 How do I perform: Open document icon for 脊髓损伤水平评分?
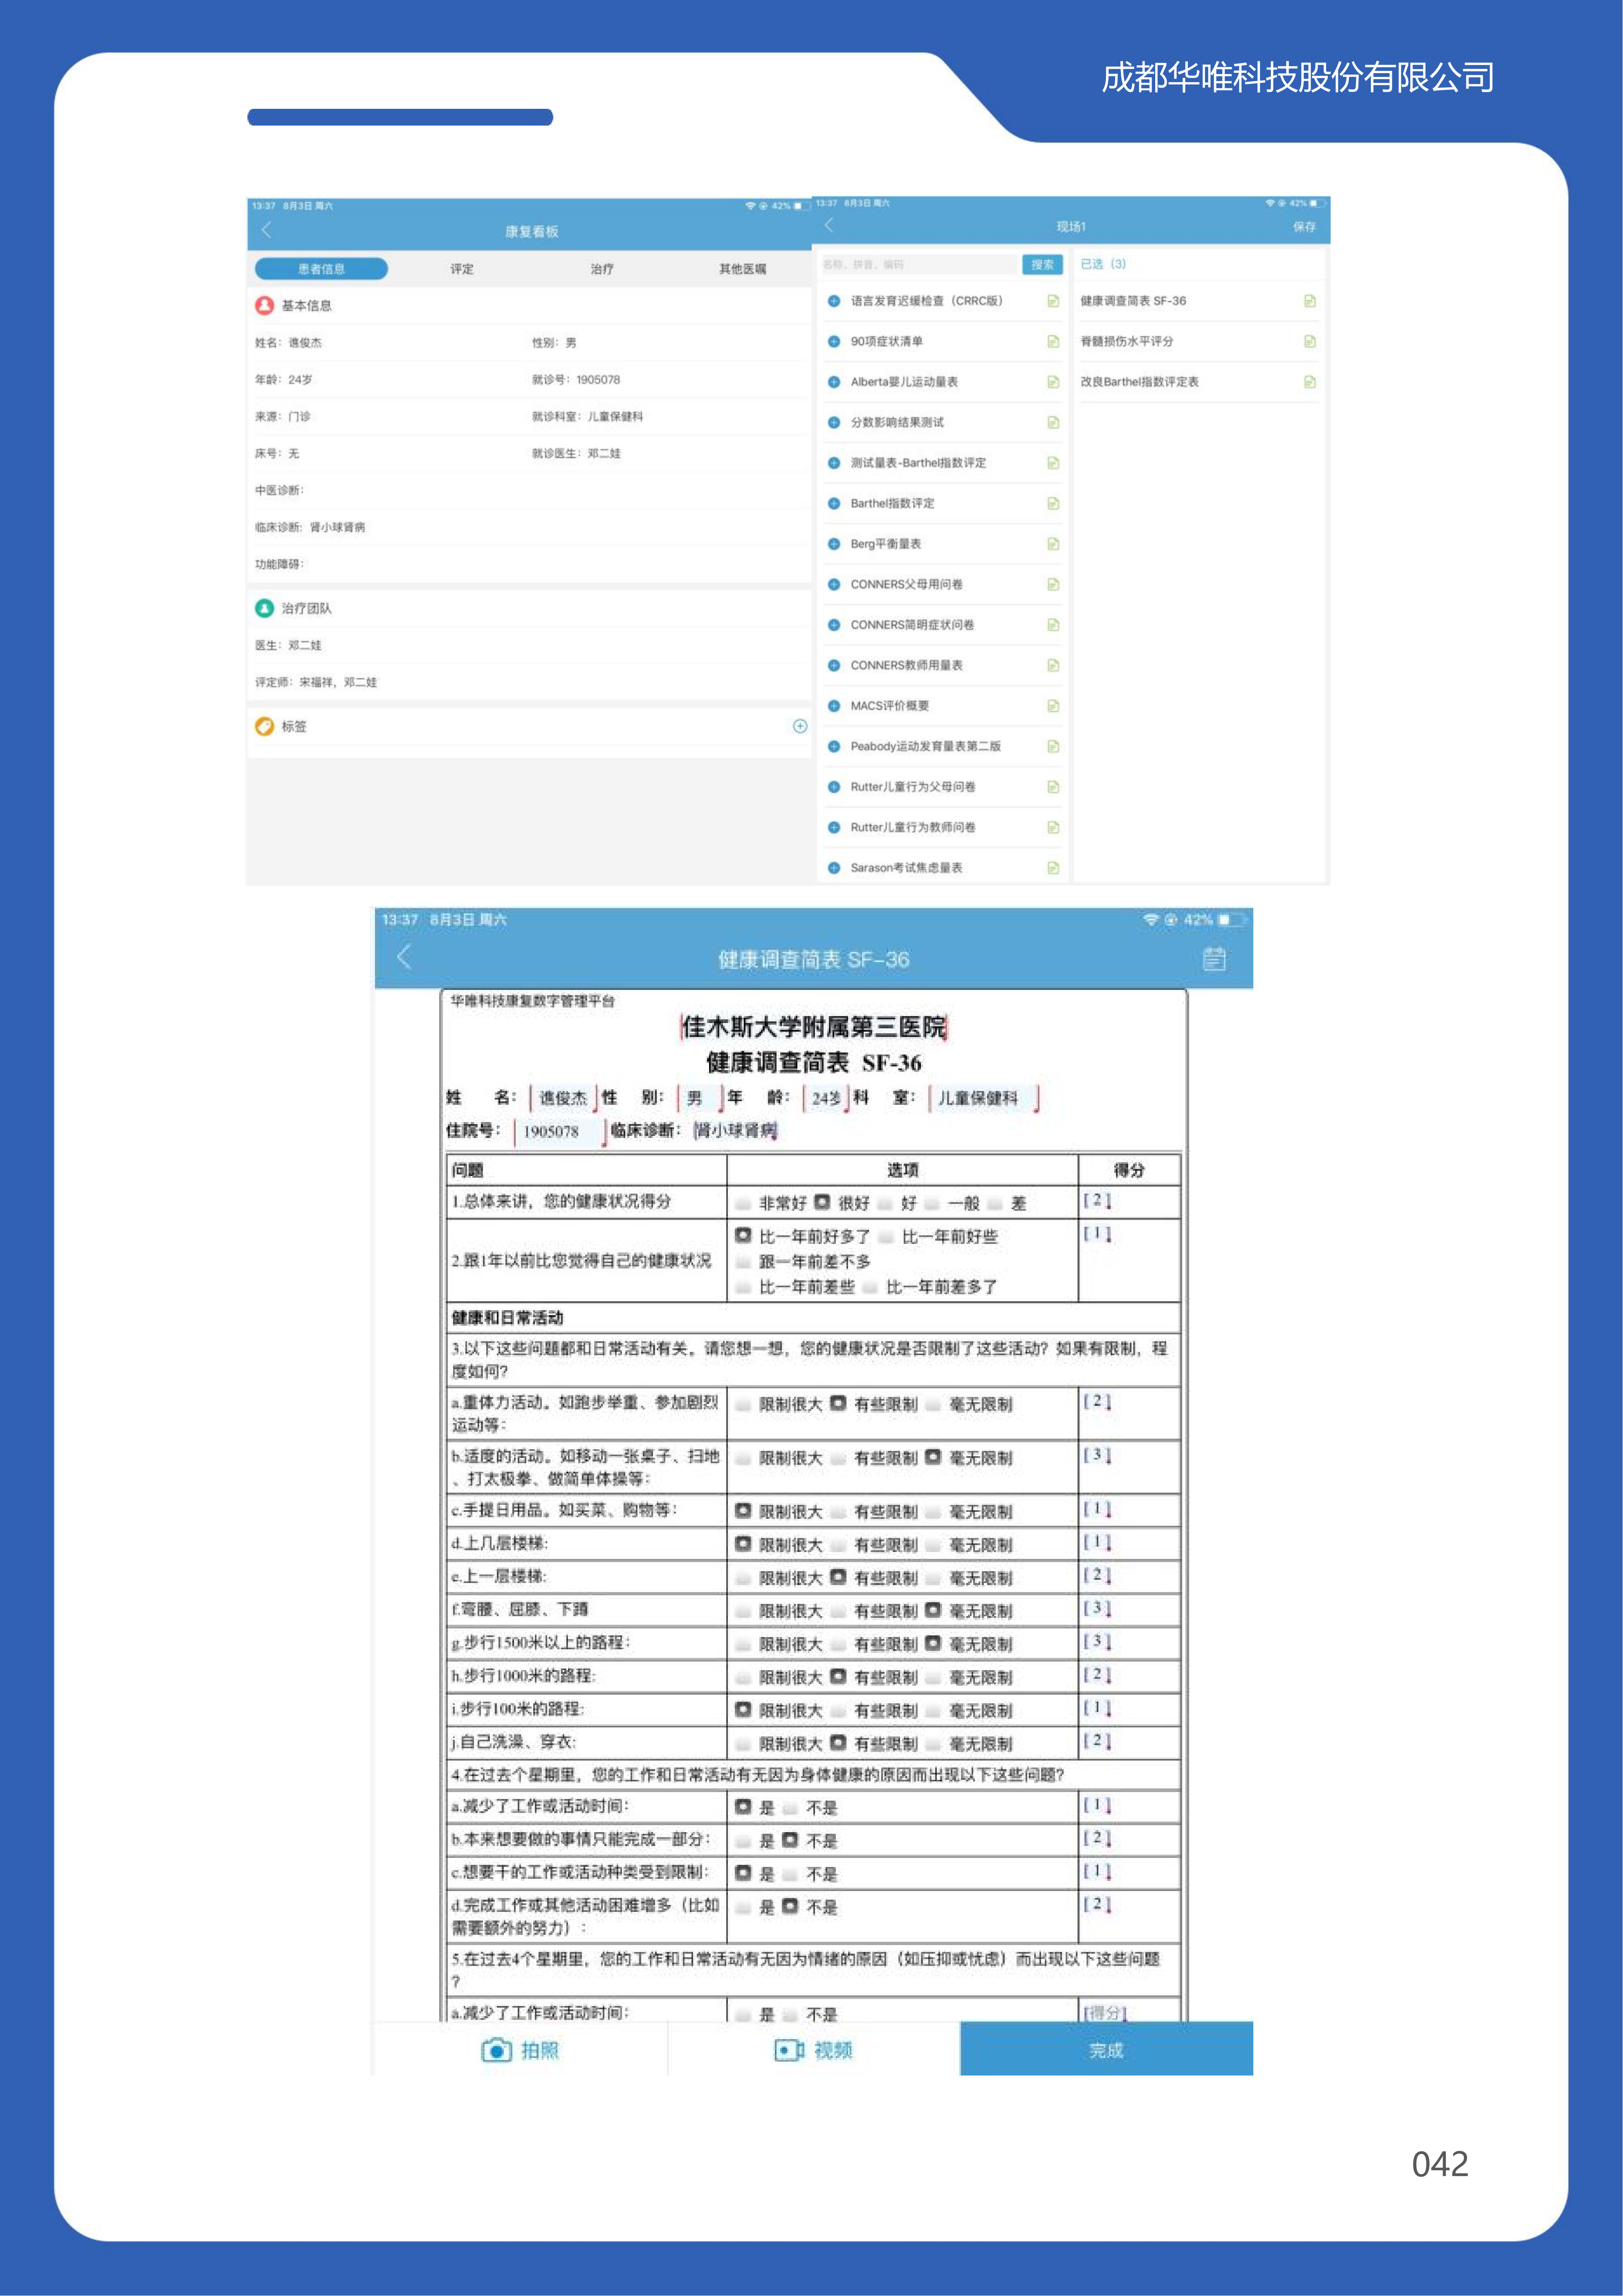pos(1309,341)
